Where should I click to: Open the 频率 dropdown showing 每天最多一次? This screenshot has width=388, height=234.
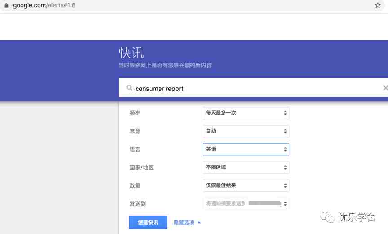pos(246,113)
